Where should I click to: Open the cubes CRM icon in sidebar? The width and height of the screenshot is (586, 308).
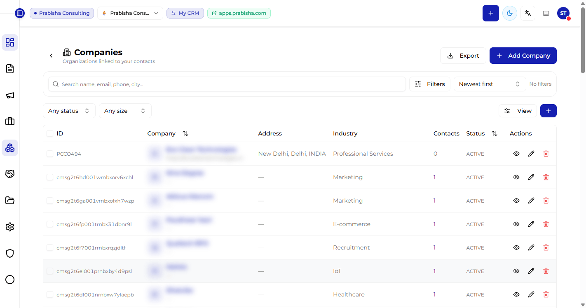pyautogui.click(x=10, y=148)
